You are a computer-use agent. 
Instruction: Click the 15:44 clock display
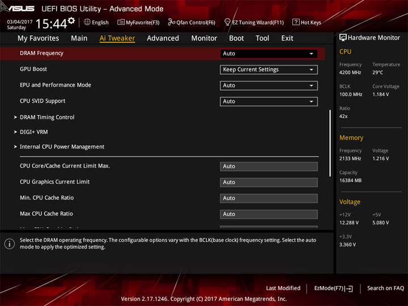click(51, 24)
